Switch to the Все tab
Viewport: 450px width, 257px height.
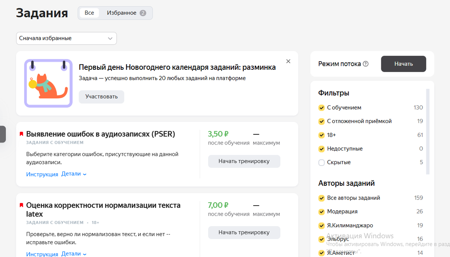(x=89, y=13)
